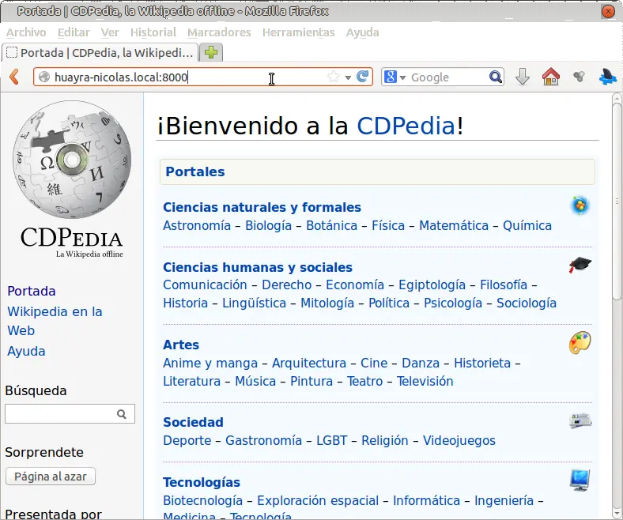Open the Historieta portal link
623x520 pixels.
(482, 363)
